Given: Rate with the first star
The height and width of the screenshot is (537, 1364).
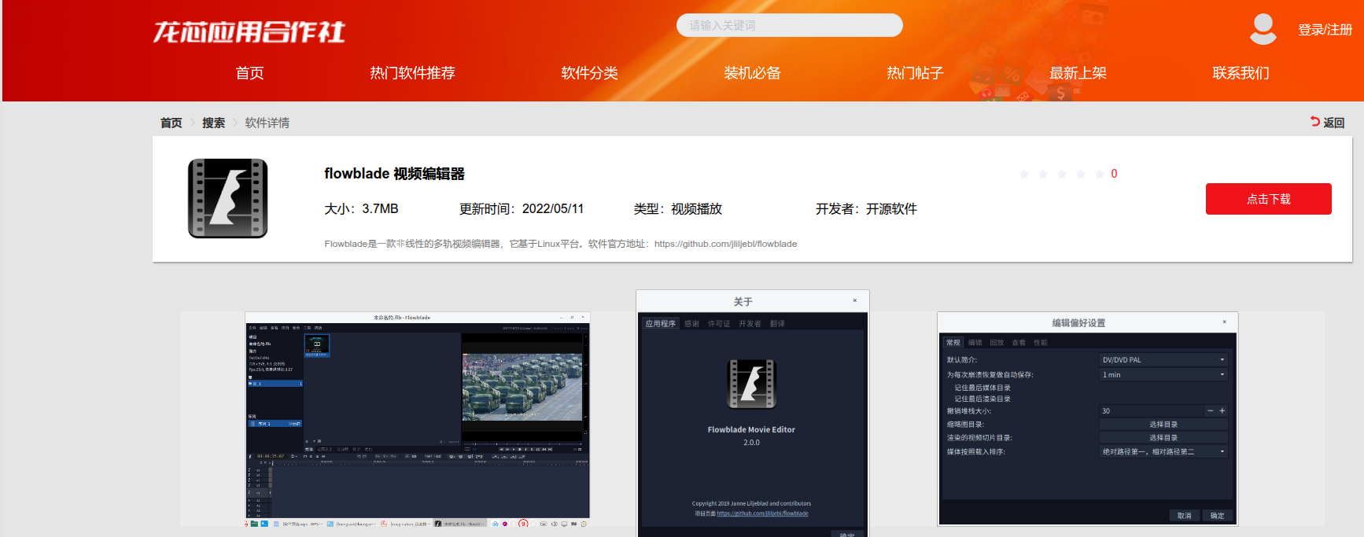Looking at the screenshot, I should click(x=1024, y=174).
